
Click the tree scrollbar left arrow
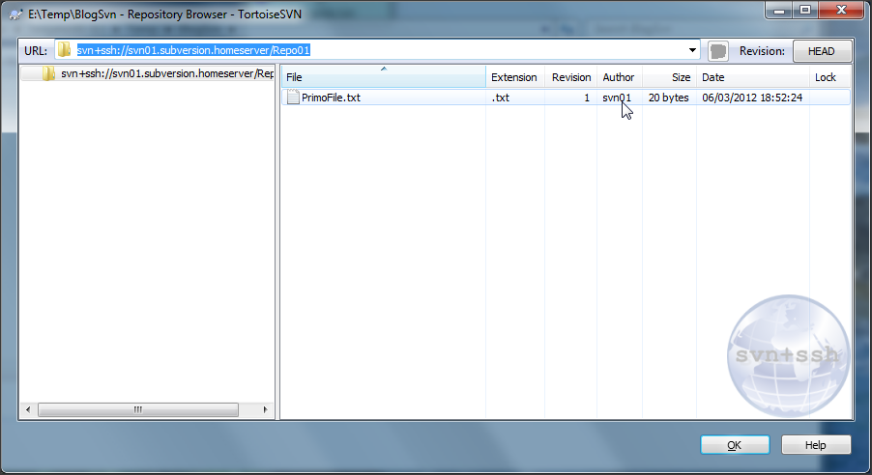(x=28, y=410)
